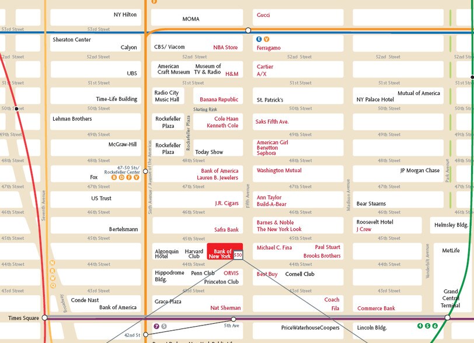Click the Washington Mutual label
The image size is (474, 343).
coord(279,170)
